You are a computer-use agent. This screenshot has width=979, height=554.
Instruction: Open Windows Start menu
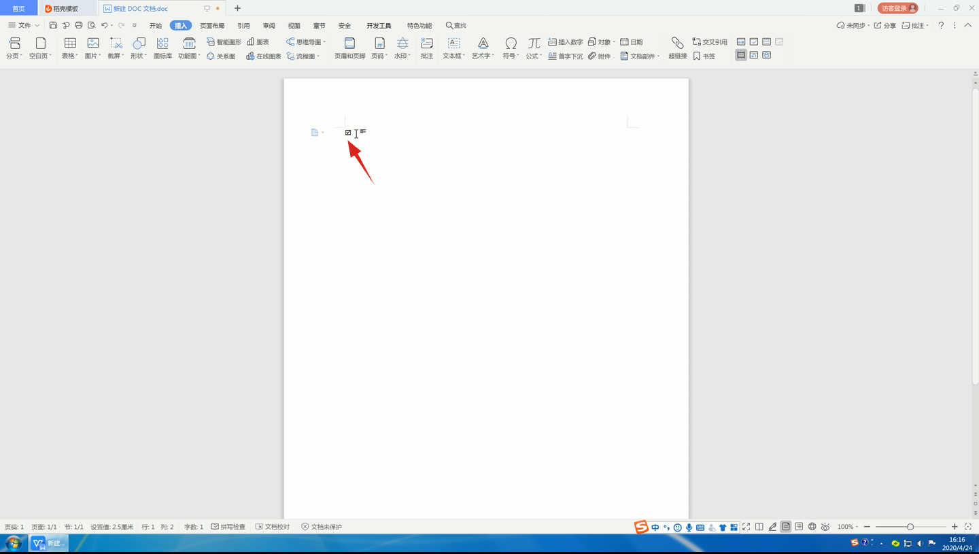[13, 543]
